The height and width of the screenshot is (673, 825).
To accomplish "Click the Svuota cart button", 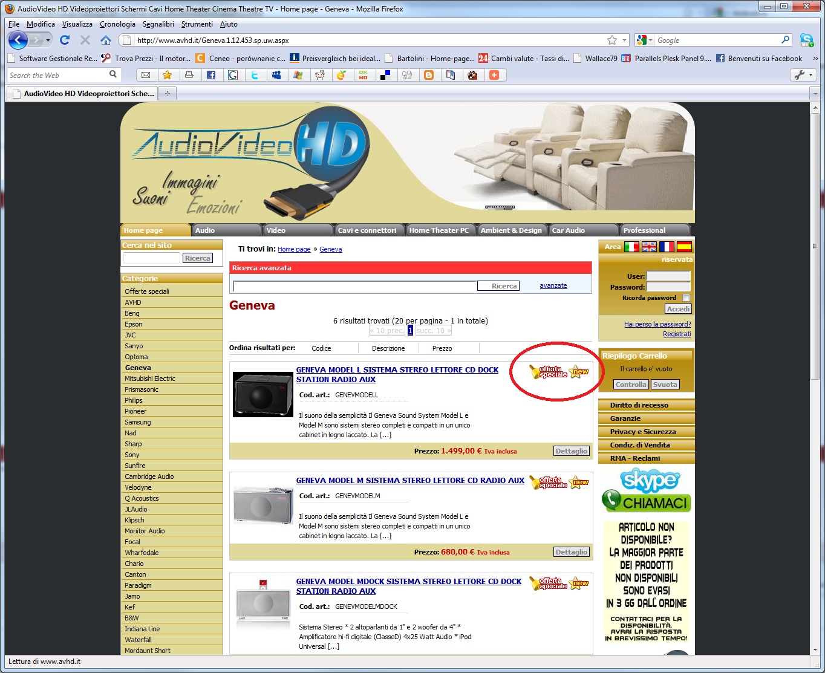I will (665, 385).
